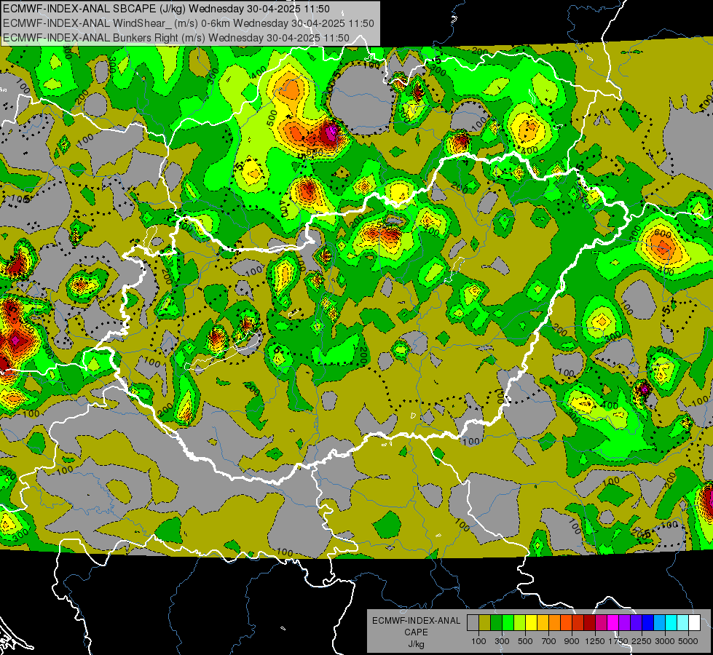The width and height of the screenshot is (713, 655).
Task: Click the legend value 300
Action: pos(502,641)
